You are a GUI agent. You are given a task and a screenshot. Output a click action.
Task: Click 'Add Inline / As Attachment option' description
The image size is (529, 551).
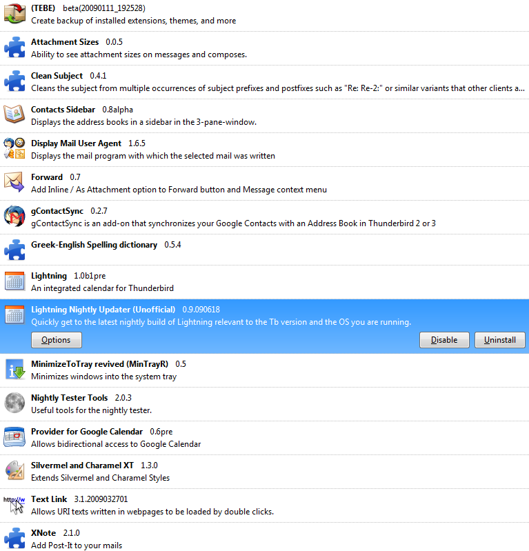(x=179, y=190)
